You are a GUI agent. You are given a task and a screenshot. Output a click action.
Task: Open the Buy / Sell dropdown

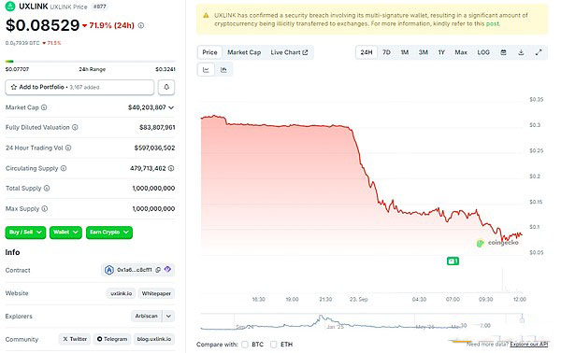25,233
